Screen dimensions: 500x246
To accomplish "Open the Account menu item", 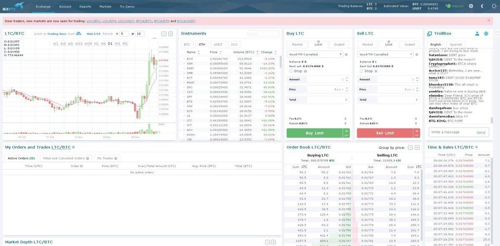I will (65, 6).
